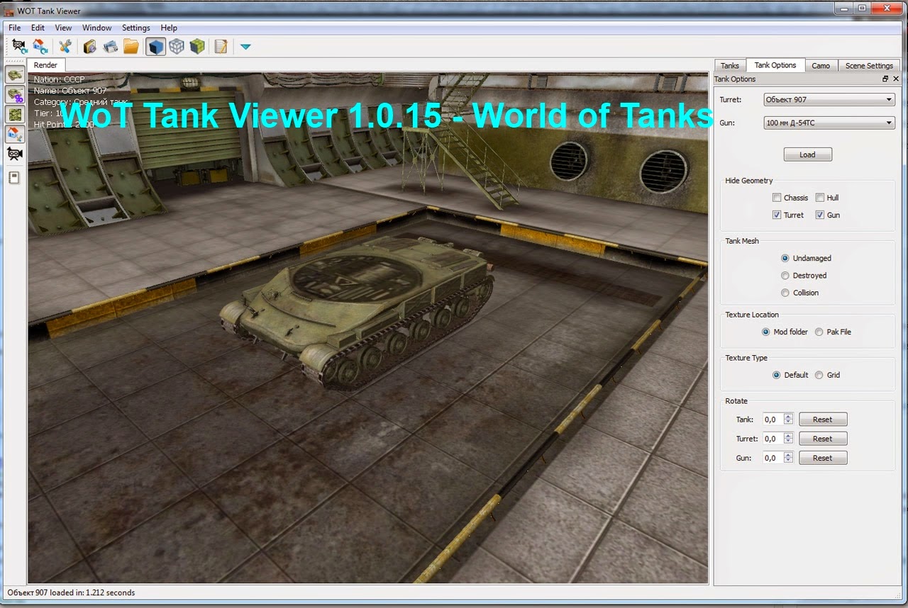This screenshot has height=608, width=908.
Task: Decrease Gun rotation spinner arrow
Action: pyautogui.click(x=788, y=461)
